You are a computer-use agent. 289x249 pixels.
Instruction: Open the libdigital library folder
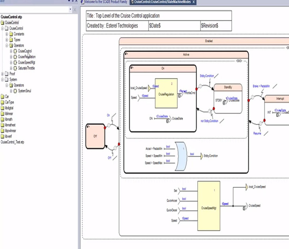tap(9, 108)
